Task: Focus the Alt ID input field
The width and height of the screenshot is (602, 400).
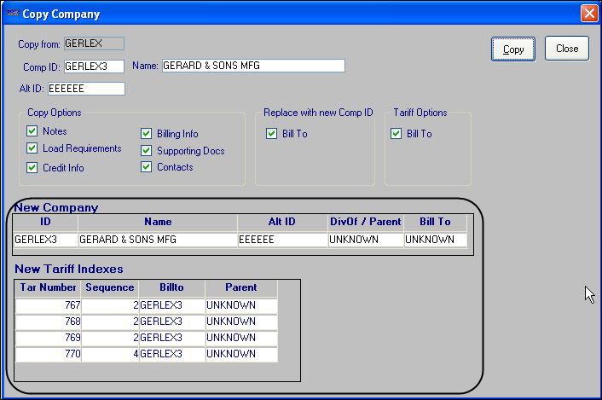Action: [86, 88]
